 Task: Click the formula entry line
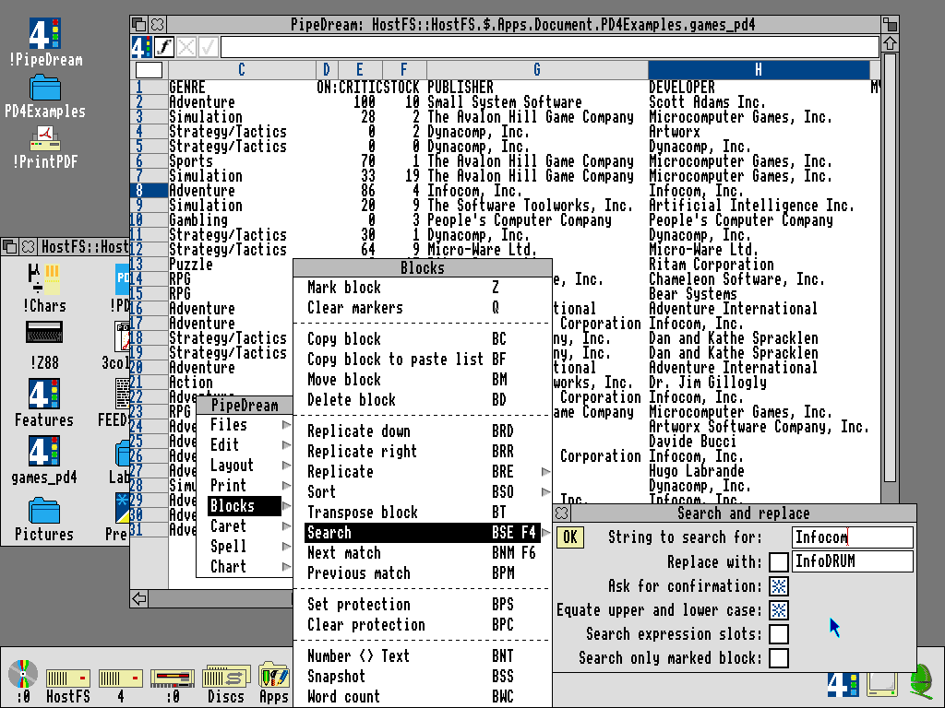550,47
